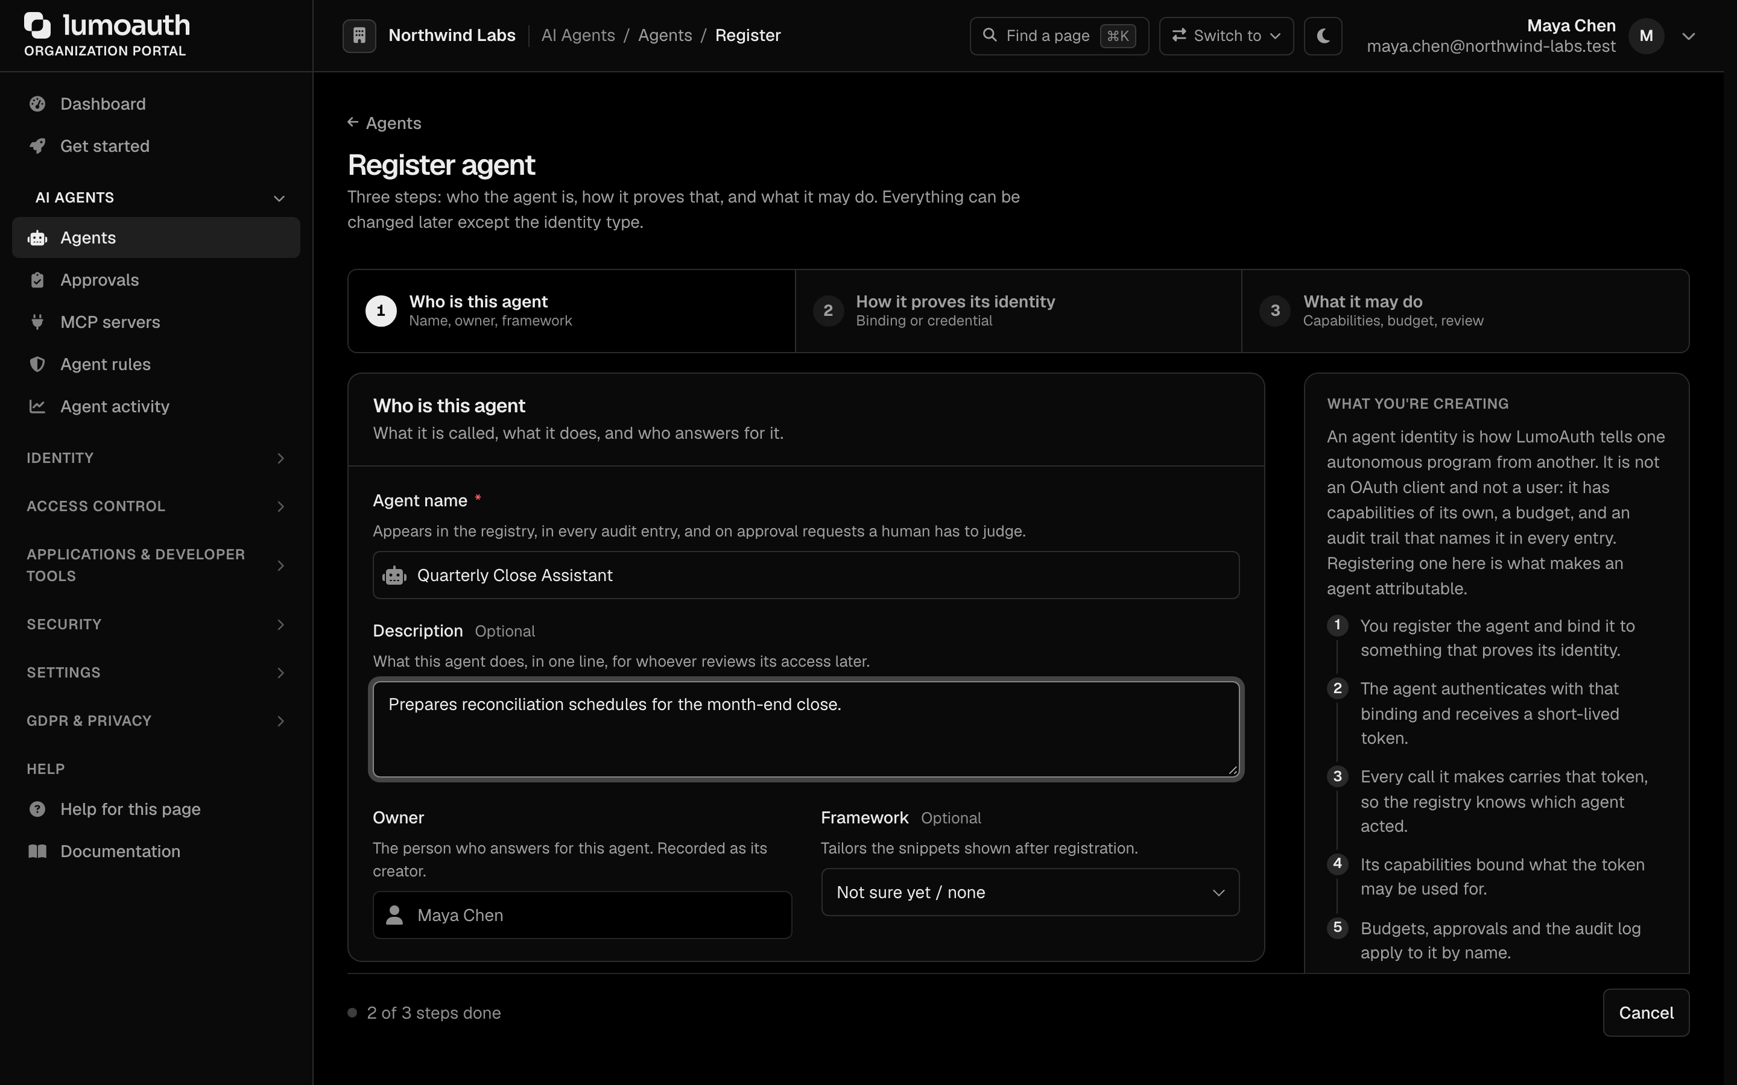Click the Northwind Labs building icon
This screenshot has width=1737, height=1085.
coord(359,35)
